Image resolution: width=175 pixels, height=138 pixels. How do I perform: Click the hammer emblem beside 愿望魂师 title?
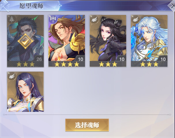[x=4, y=5]
